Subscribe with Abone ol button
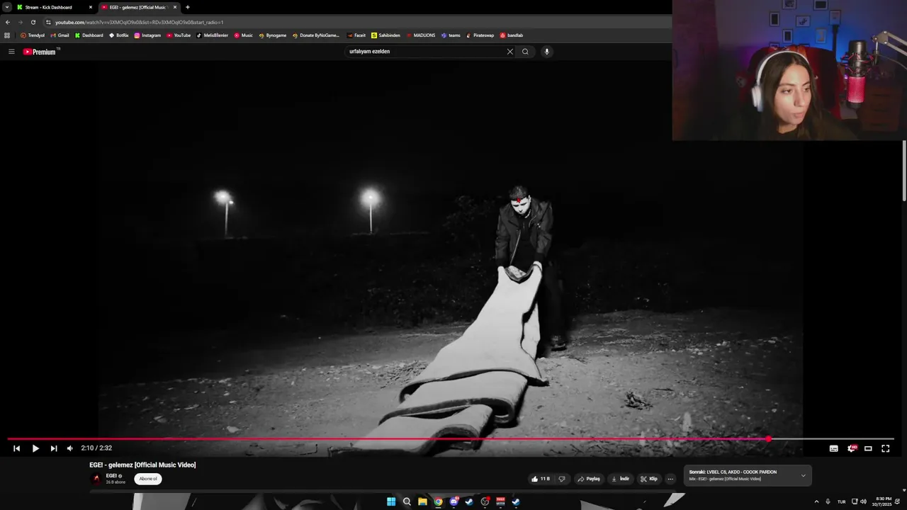Viewport: 907px width, 510px height. coord(148,479)
